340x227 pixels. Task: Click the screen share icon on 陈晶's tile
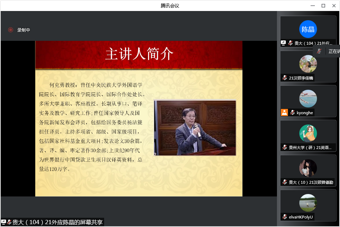click(283, 43)
